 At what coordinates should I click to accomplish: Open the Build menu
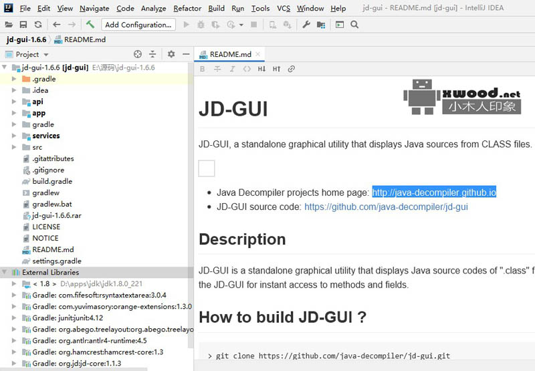click(x=216, y=8)
